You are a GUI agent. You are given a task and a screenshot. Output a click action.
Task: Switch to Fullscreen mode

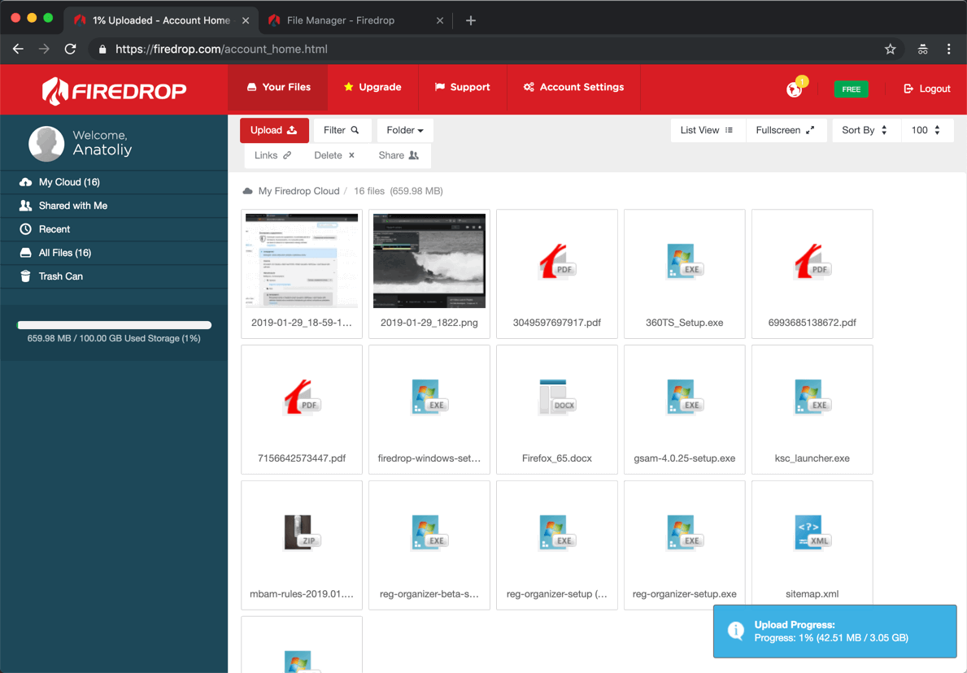pyautogui.click(x=786, y=129)
